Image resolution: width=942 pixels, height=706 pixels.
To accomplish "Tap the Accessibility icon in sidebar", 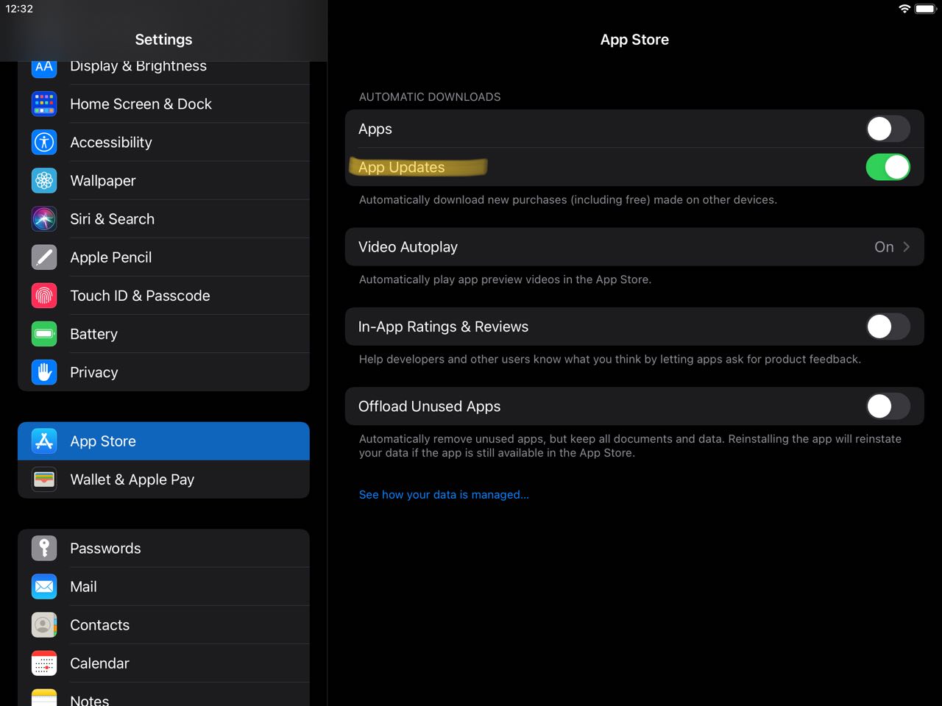I will click(x=44, y=142).
